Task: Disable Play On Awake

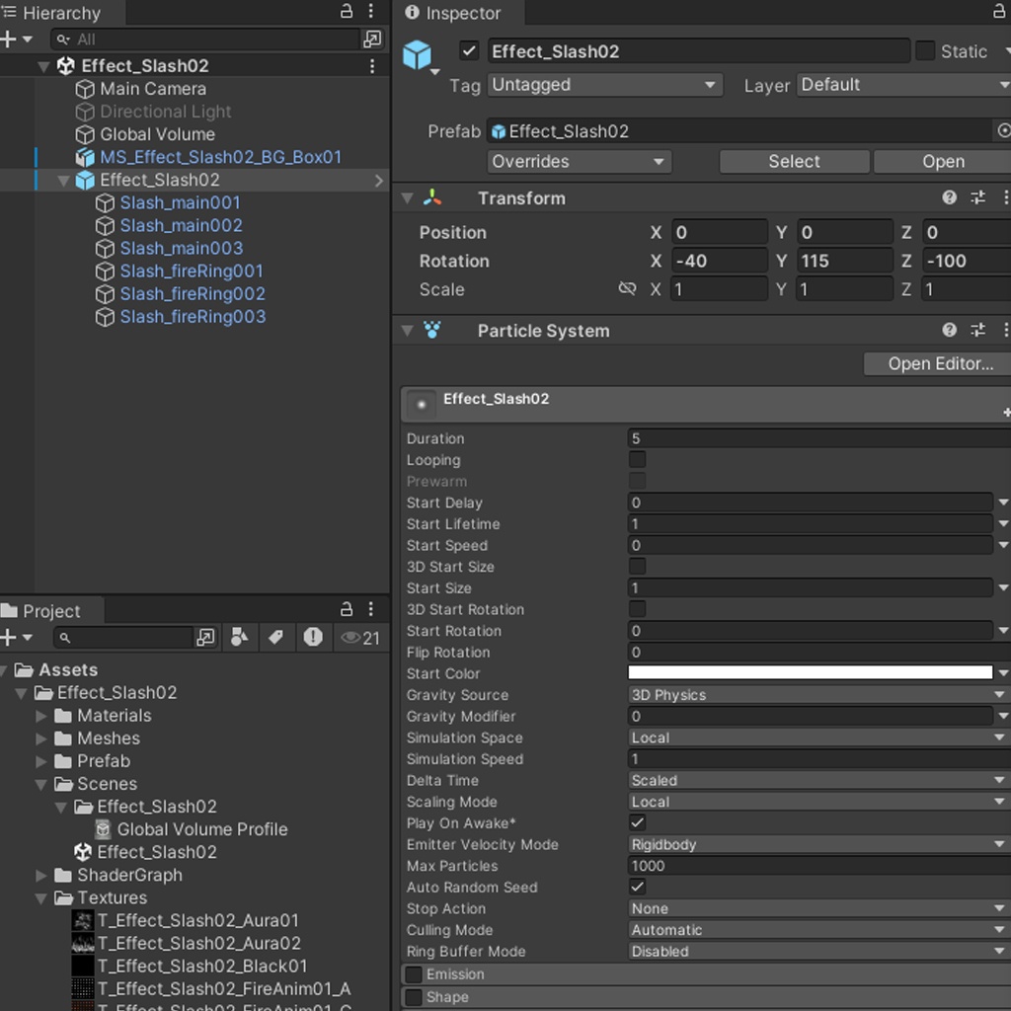Action: 637,822
